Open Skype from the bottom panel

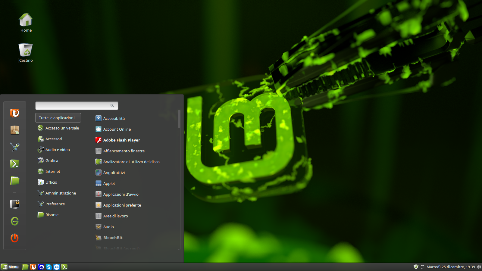click(49, 267)
